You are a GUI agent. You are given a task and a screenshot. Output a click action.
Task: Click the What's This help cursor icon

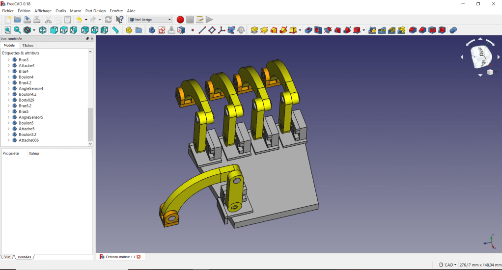119,20
